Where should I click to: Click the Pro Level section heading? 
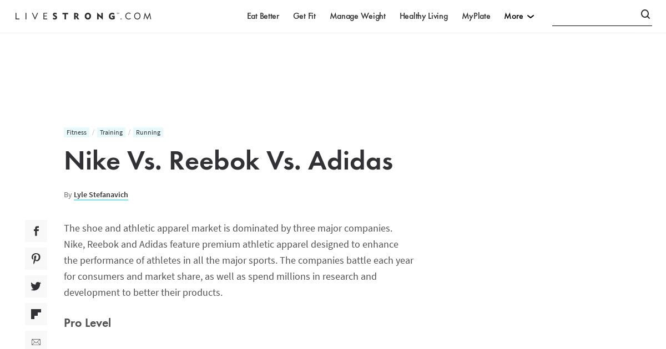87,323
